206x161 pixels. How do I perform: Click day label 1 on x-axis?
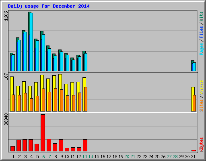tap(13, 157)
